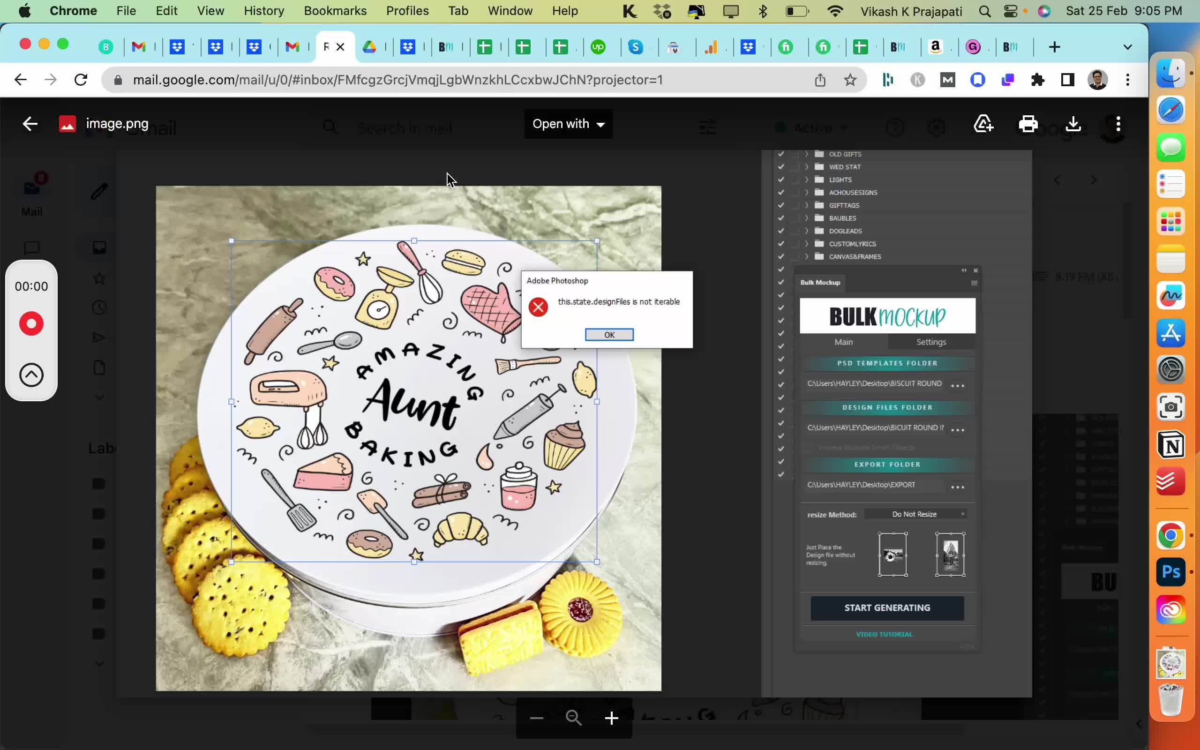Toggle macOS Control Center in menu bar
The width and height of the screenshot is (1200, 750).
(1010, 11)
